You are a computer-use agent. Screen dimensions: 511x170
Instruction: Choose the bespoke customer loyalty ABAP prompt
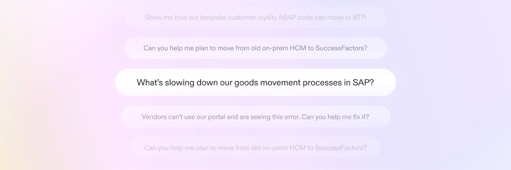click(x=255, y=17)
